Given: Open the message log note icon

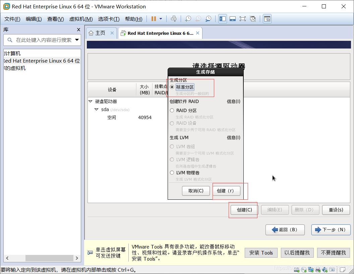Looking at the screenshot, I should (x=342, y=269).
